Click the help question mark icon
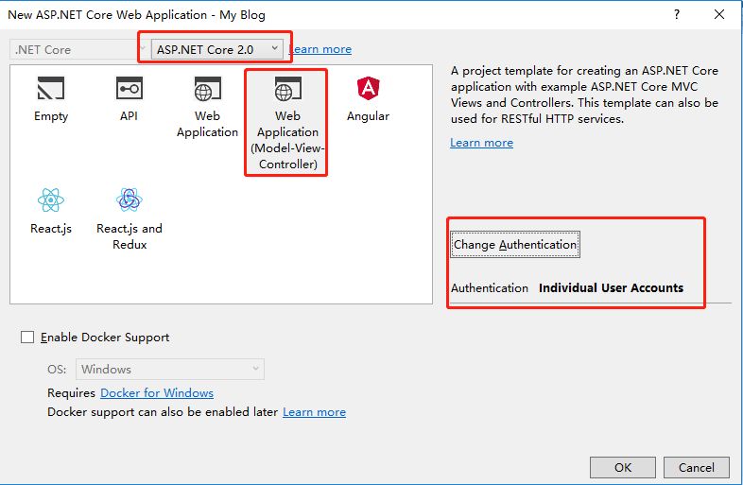The image size is (743, 485). [x=677, y=14]
